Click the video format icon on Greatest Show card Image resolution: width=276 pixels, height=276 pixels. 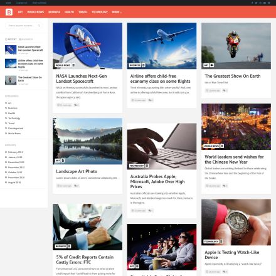(x=212, y=65)
